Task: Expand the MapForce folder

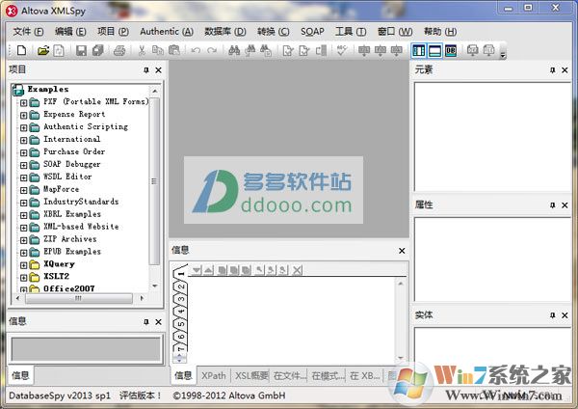Action: (23, 190)
